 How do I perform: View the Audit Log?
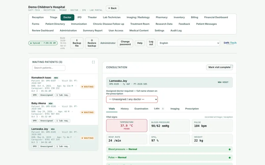click(x=176, y=30)
